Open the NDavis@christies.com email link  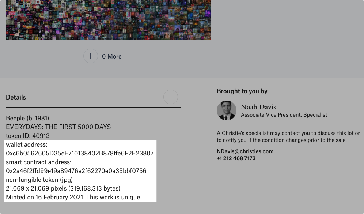(245, 151)
